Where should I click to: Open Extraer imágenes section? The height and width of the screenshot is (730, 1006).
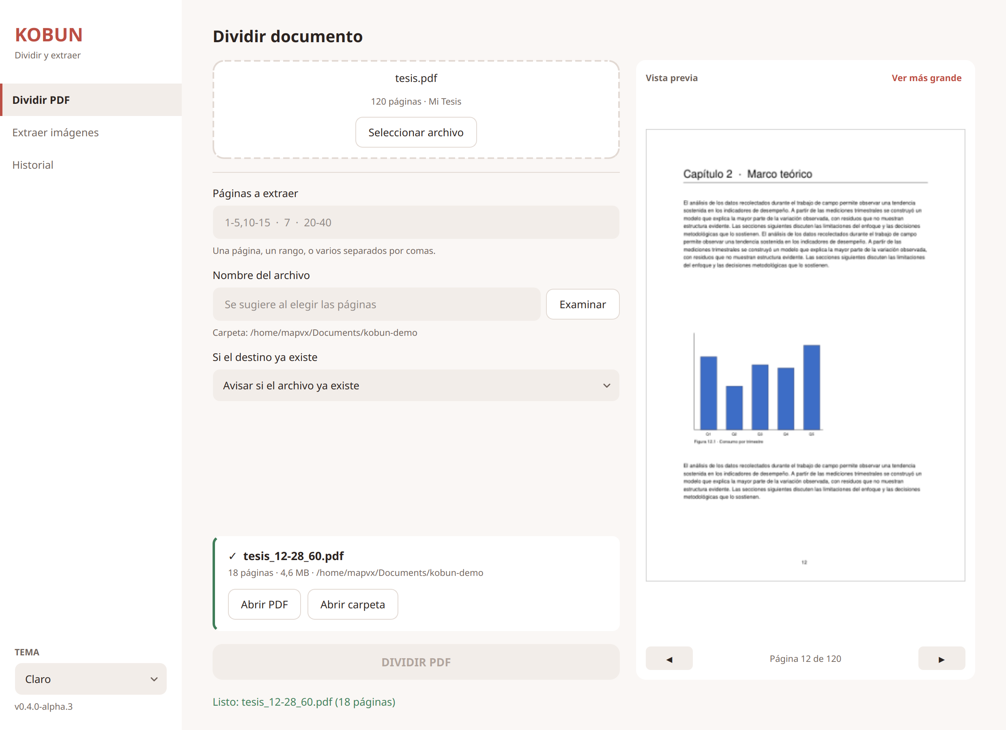pos(91,133)
